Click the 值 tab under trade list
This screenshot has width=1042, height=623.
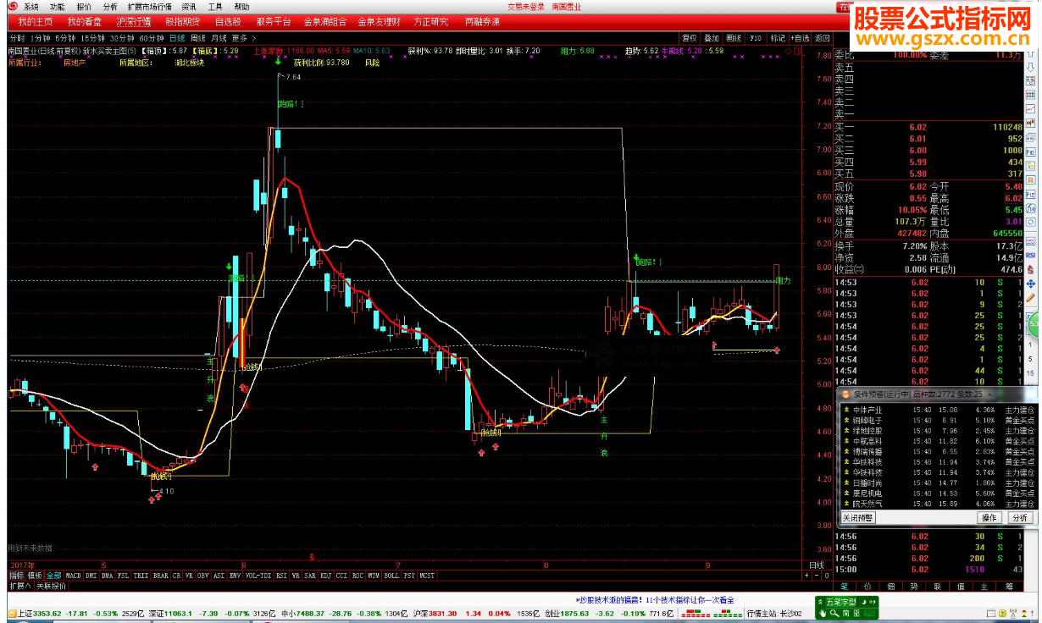coord(962,586)
